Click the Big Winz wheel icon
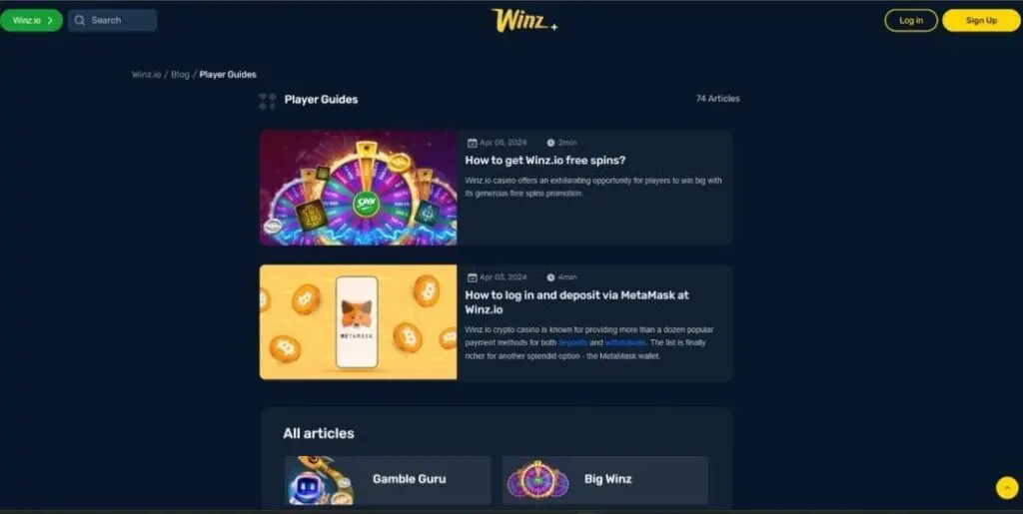 click(x=537, y=480)
